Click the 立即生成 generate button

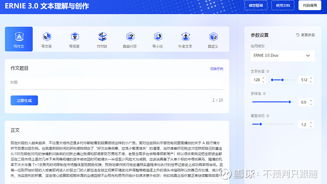click(x=24, y=100)
